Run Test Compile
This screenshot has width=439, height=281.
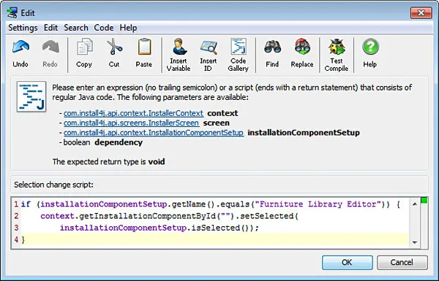click(x=337, y=55)
